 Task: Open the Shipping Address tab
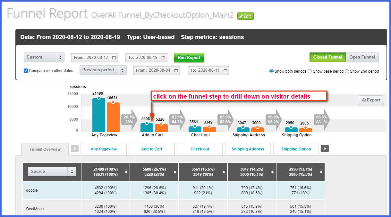click(248, 149)
